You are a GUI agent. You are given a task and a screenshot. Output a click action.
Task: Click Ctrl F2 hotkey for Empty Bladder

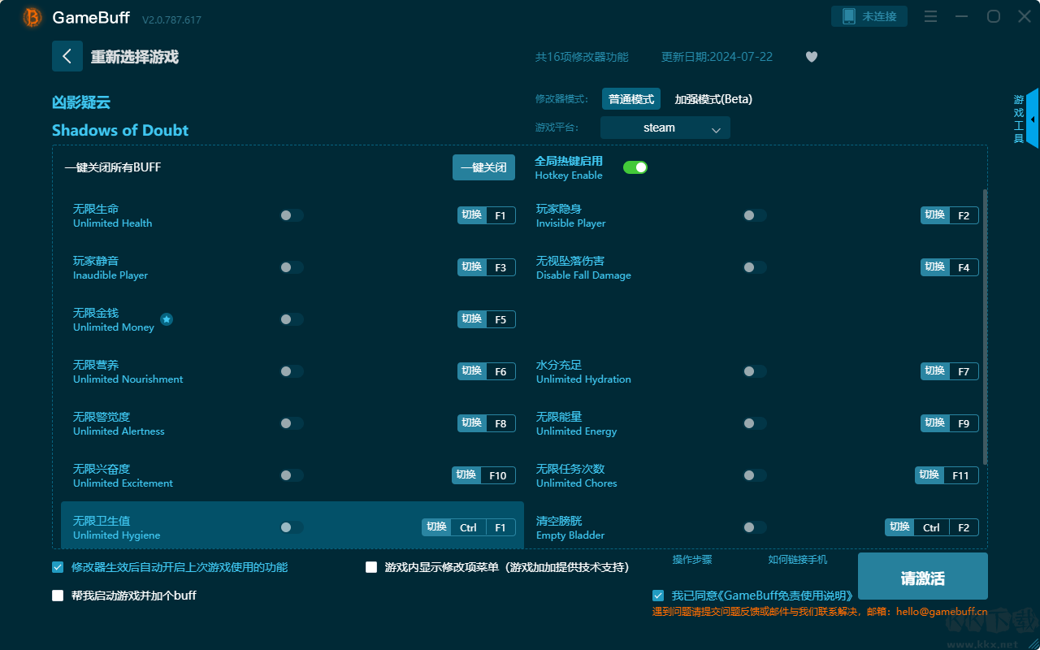pos(932,527)
